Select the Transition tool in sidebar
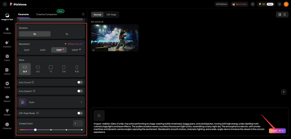 pyautogui.click(x=7, y=44)
